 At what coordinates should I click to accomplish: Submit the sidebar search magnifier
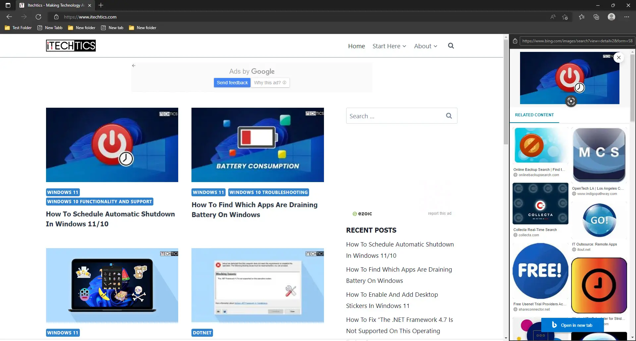[449, 116]
